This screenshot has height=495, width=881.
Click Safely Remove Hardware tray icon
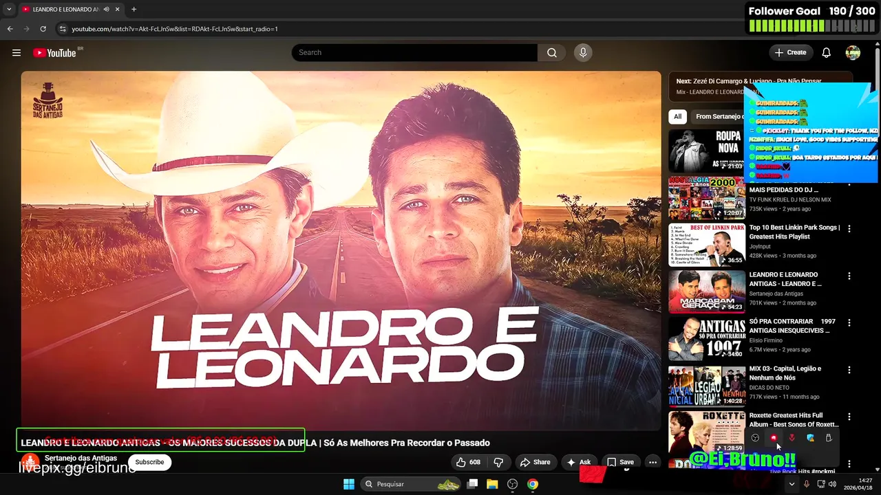point(829,438)
